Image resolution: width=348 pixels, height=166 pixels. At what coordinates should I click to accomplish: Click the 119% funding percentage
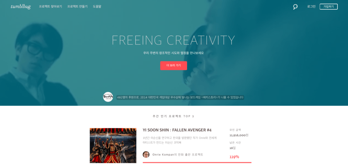(234, 157)
